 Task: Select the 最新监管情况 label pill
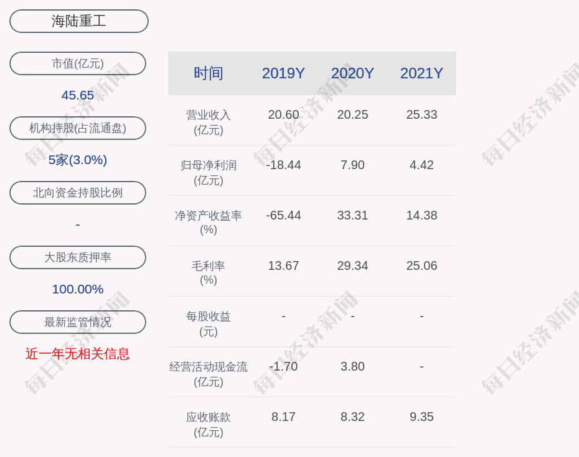click(78, 322)
